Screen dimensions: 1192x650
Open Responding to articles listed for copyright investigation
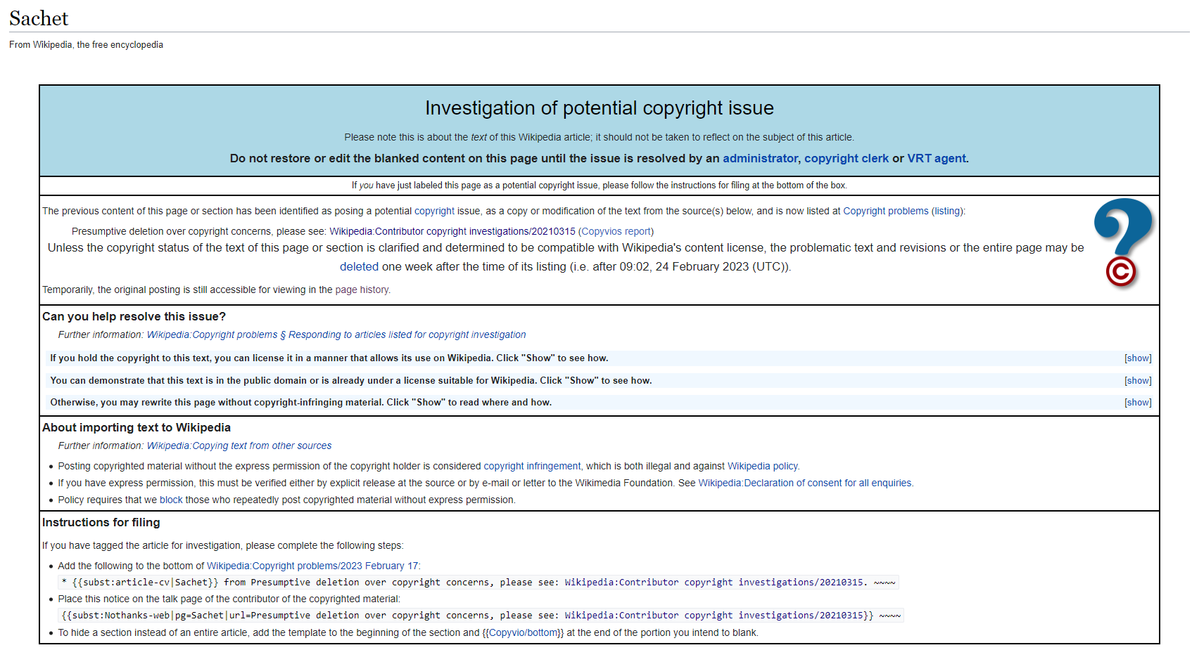click(336, 335)
